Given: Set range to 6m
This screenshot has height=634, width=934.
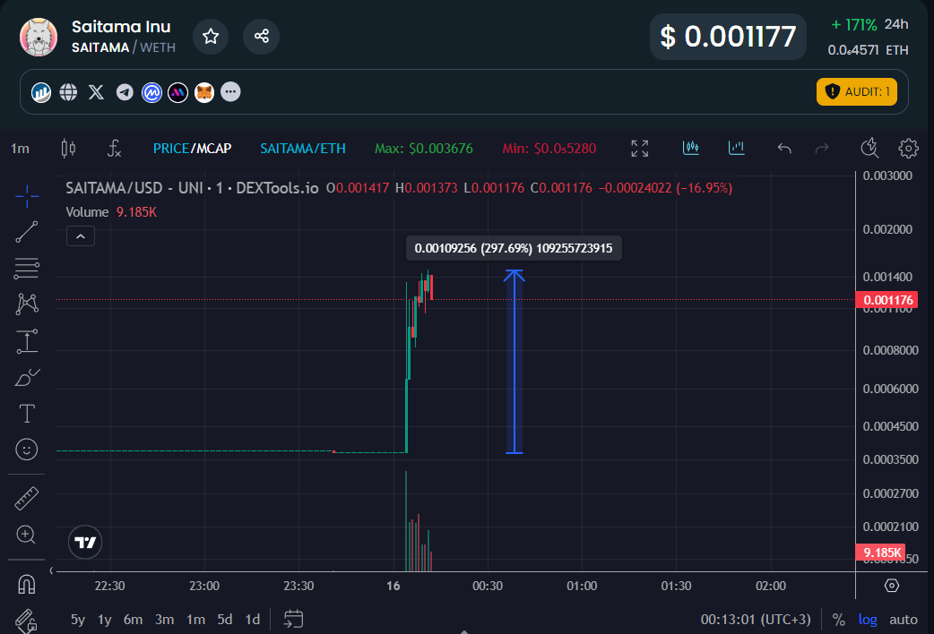Looking at the screenshot, I should (133, 620).
